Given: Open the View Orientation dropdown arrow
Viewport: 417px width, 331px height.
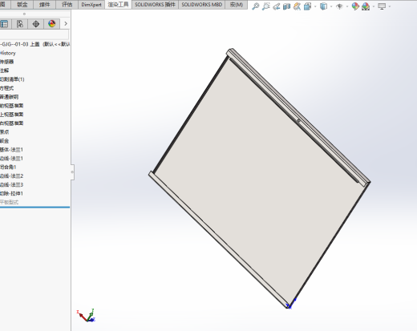Looking at the screenshot, I should [x=315, y=6].
